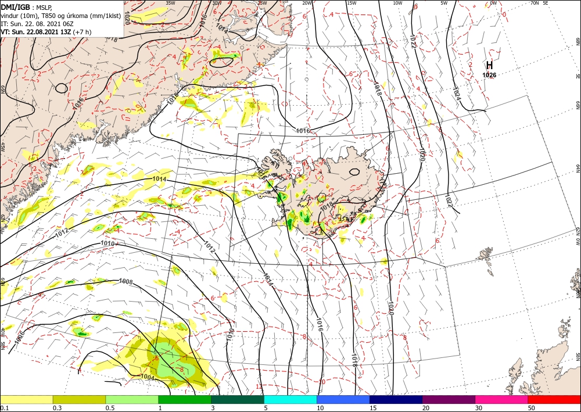Viewport: 581px width, 412px height.
Task: Click the '70N 5E' corner label
Action: coord(539,3)
